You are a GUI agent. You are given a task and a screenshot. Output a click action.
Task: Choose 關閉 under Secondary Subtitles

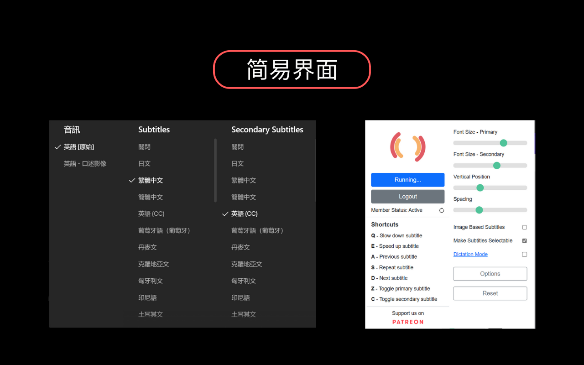click(237, 147)
